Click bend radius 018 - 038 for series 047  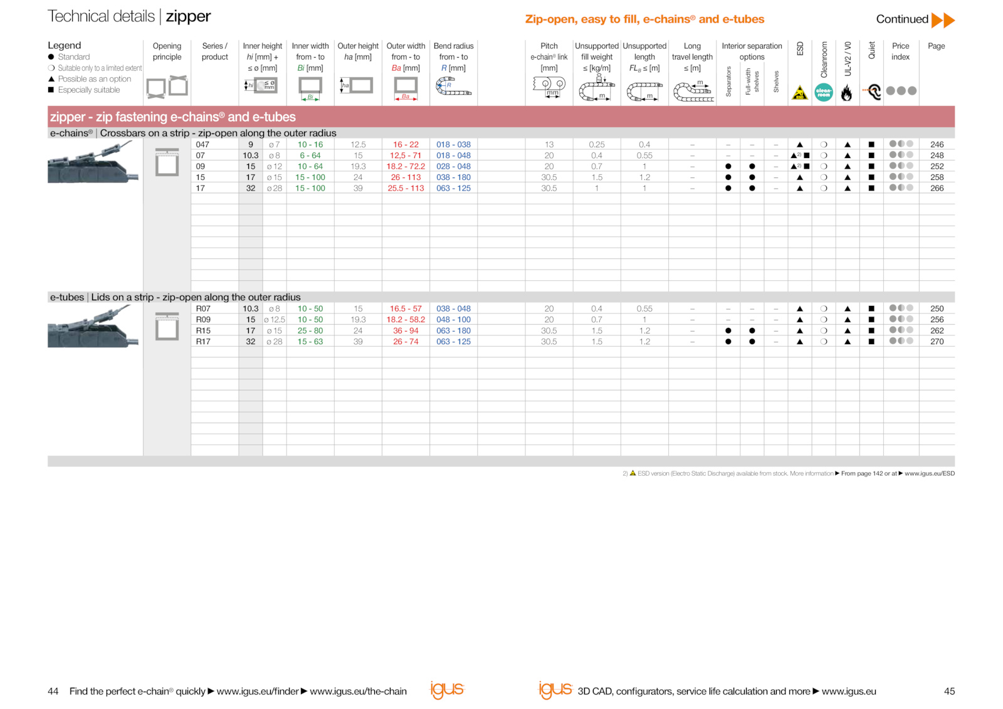[453, 144]
